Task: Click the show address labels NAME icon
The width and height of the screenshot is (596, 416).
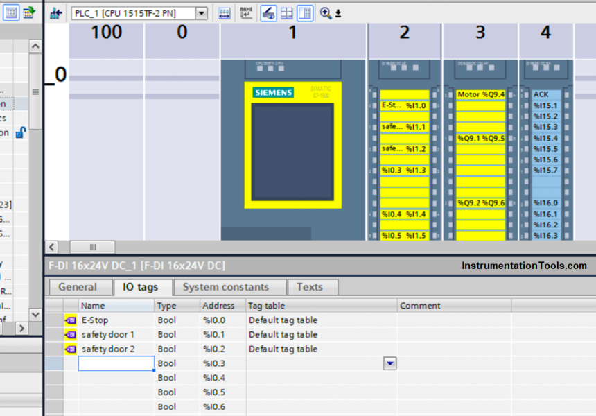Action: 246,13
